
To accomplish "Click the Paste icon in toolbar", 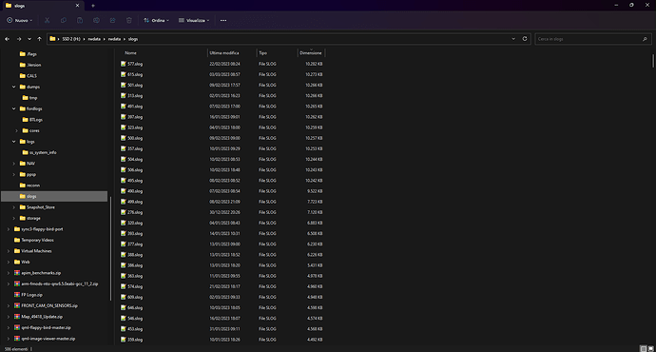I will [x=80, y=20].
